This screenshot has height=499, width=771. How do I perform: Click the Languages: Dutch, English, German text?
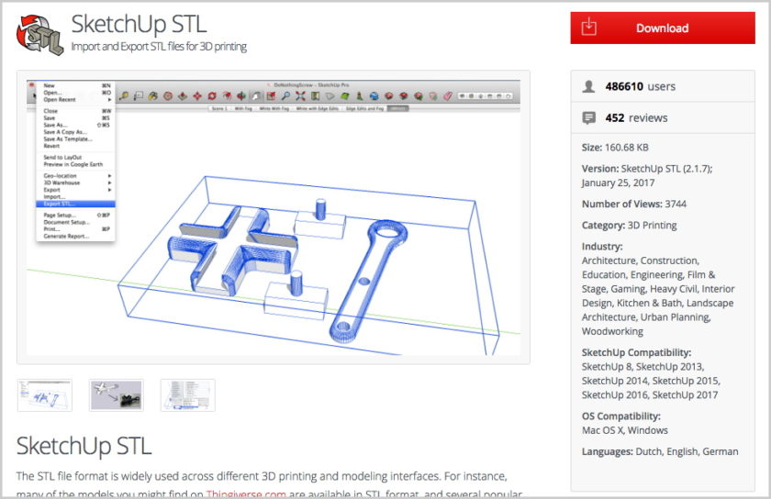tap(660, 451)
